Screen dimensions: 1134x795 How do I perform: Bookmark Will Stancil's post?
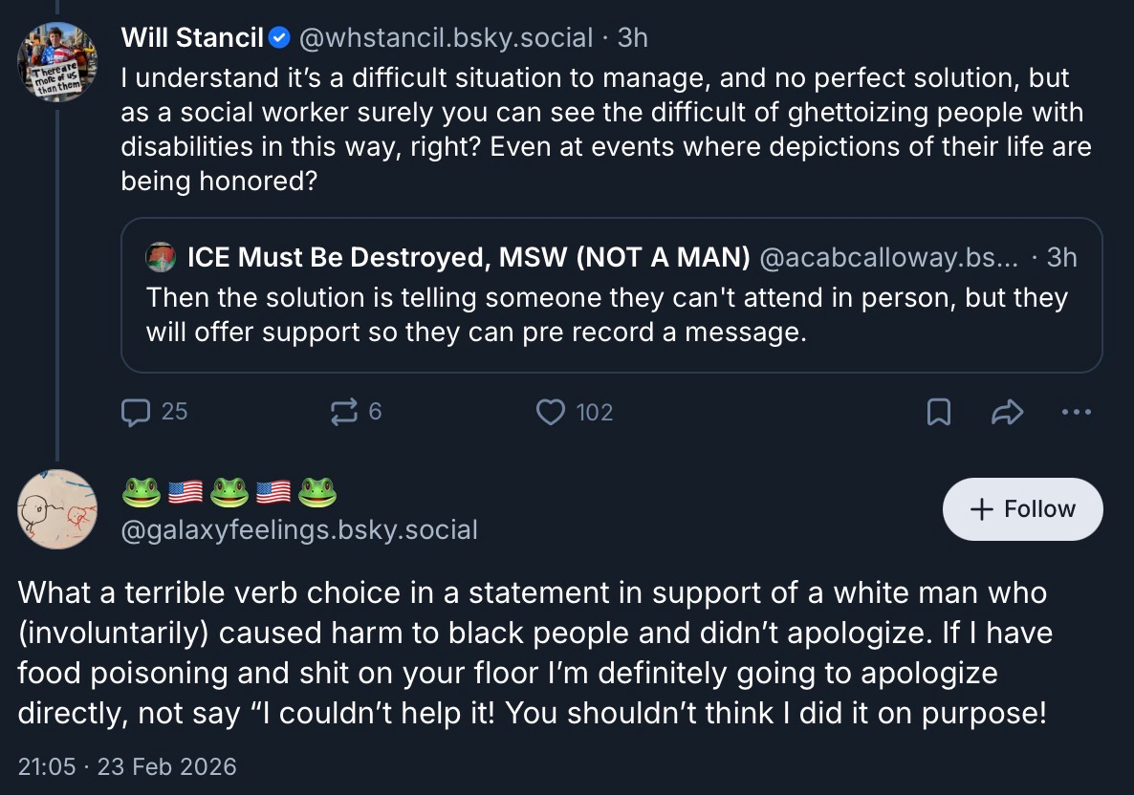(x=939, y=412)
